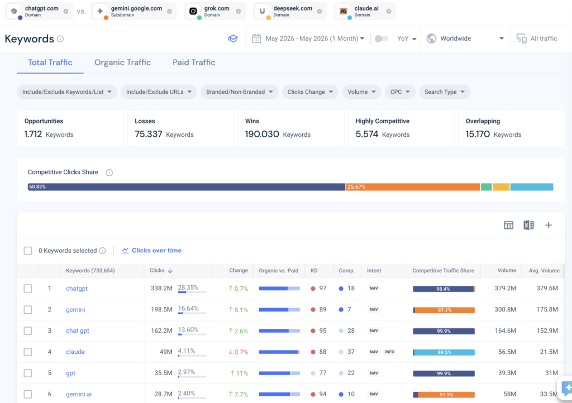Open Volume filter dropdown
The height and width of the screenshot is (403, 572).
[361, 92]
